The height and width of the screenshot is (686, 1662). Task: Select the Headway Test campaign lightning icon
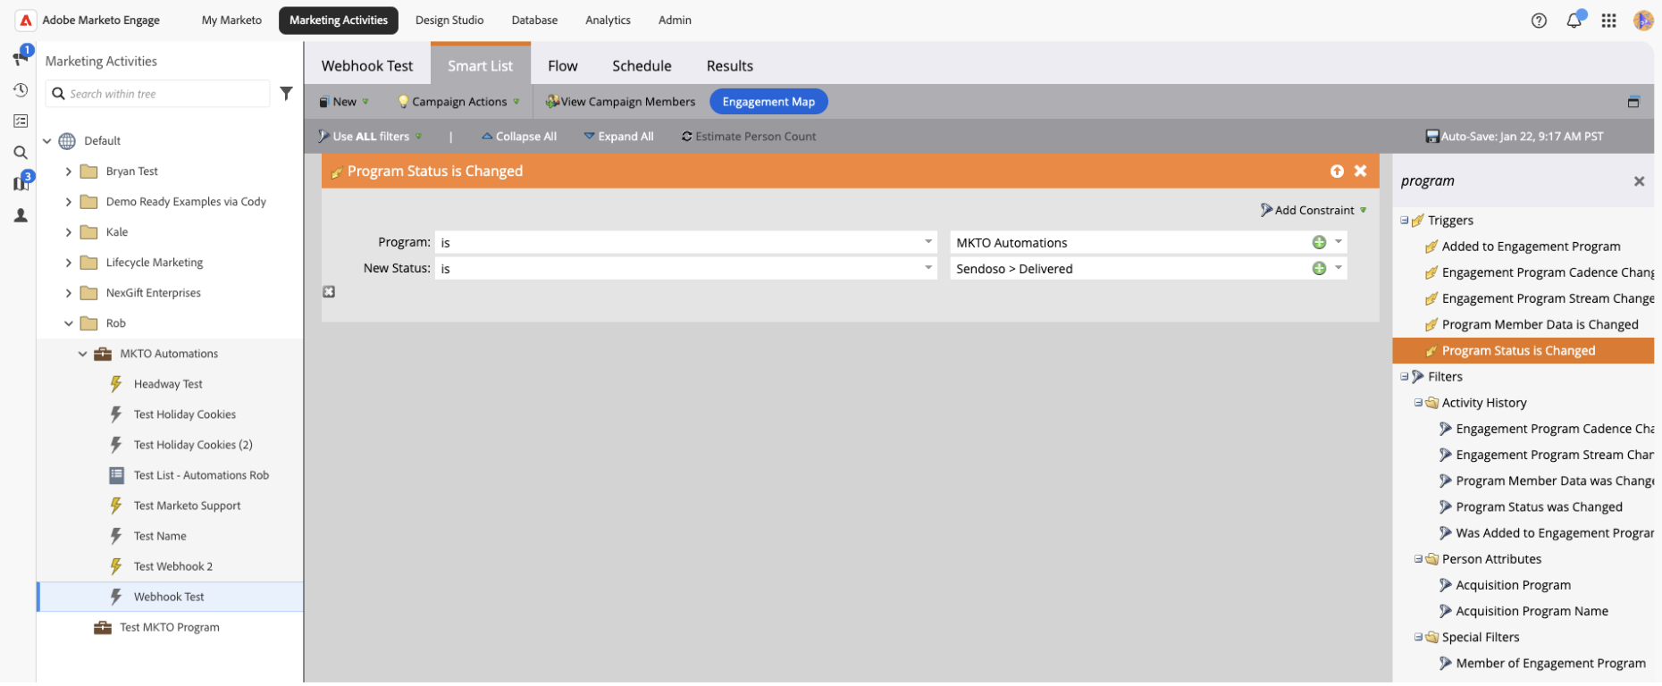(x=116, y=384)
